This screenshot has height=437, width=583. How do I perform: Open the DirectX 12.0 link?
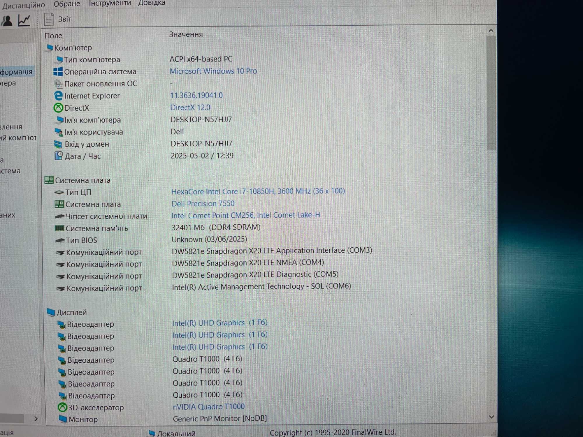click(190, 108)
